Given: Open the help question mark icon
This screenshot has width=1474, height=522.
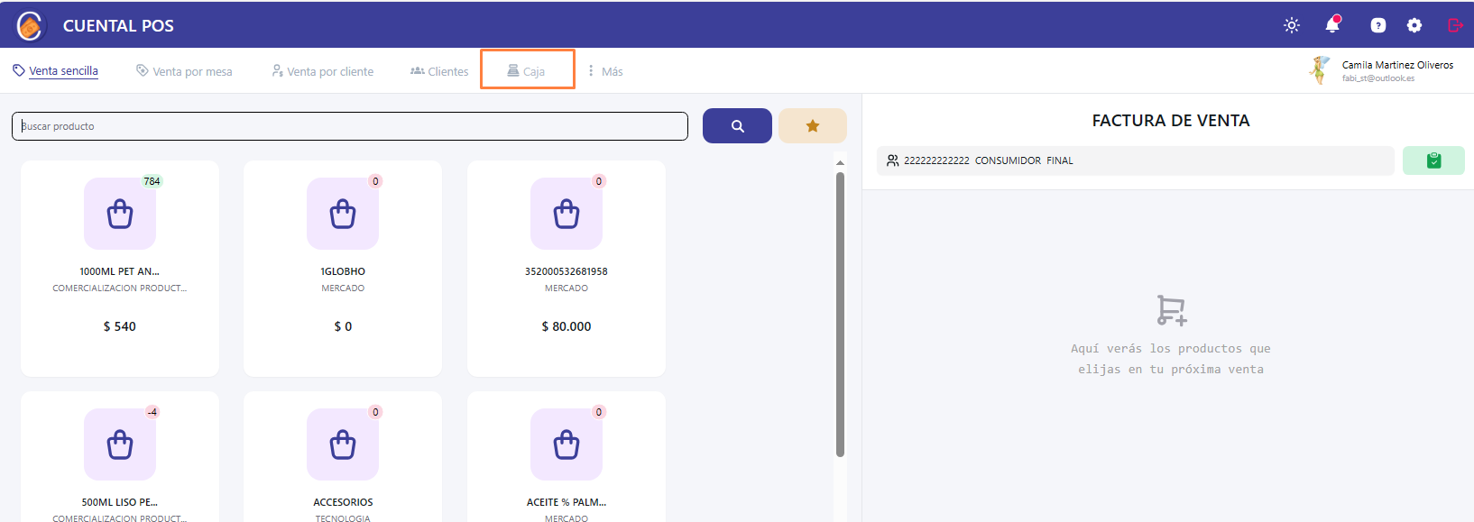Looking at the screenshot, I should pyautogui.click(x=1377, y=25).
